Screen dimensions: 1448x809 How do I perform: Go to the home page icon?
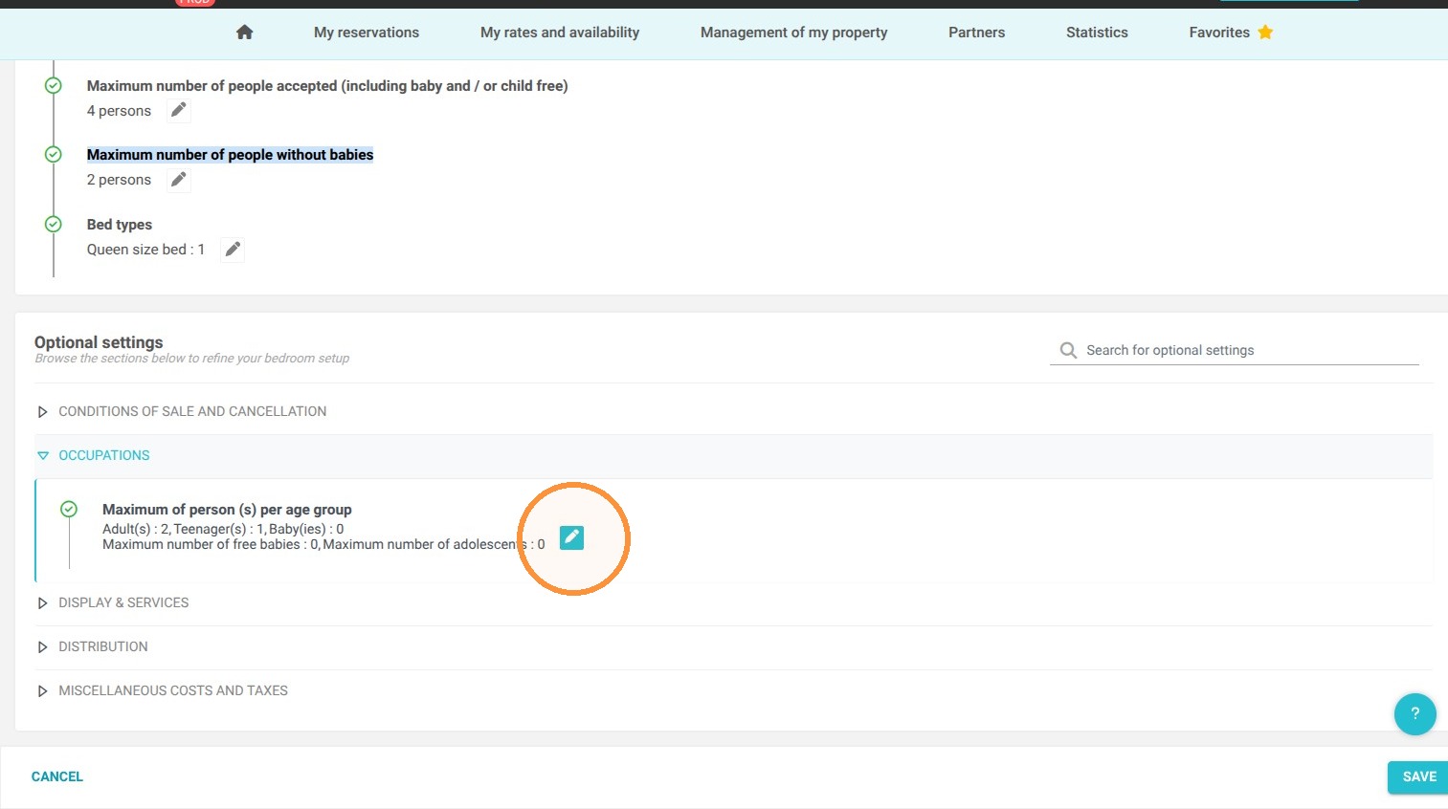click(245, 33)
